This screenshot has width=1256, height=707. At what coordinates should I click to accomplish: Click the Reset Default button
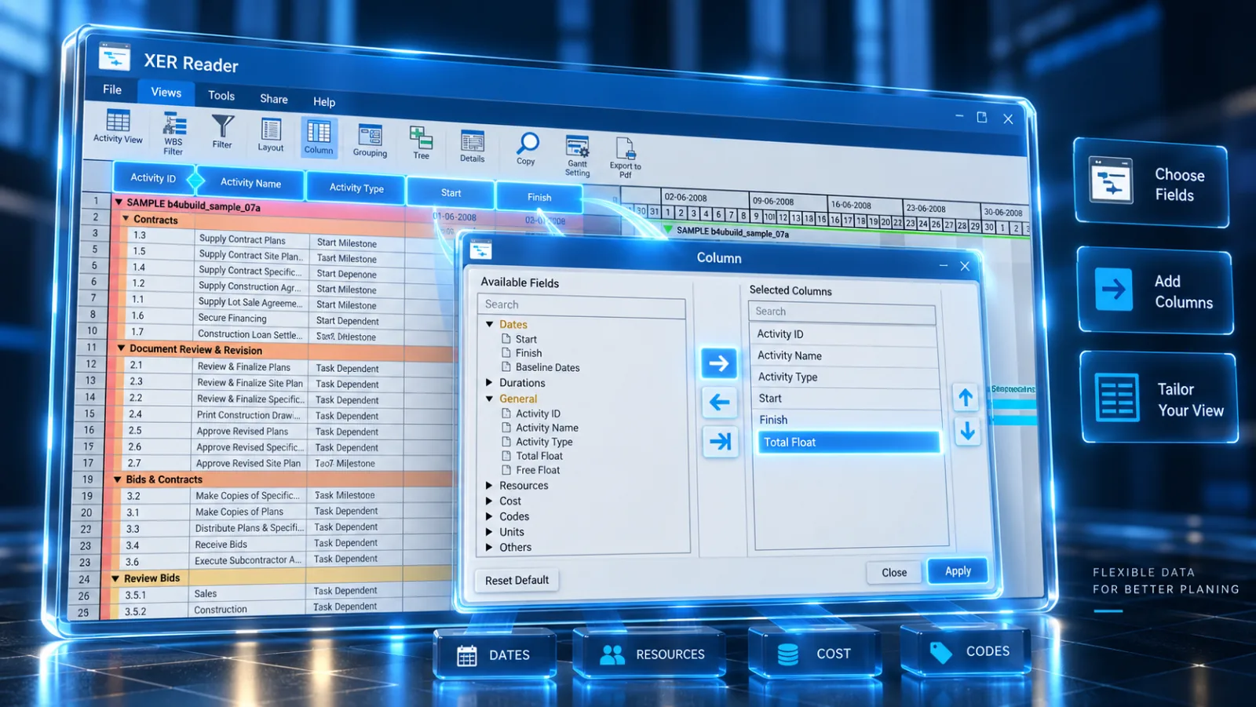point(517,581)
